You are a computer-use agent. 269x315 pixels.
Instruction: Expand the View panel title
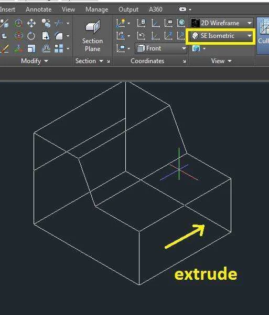click(221, 61)
